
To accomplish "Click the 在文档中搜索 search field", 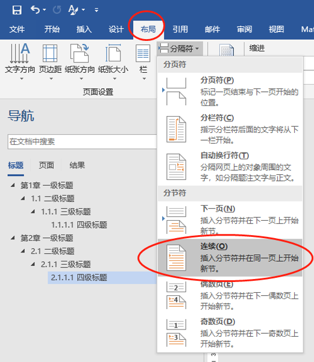I will point(82,141).
